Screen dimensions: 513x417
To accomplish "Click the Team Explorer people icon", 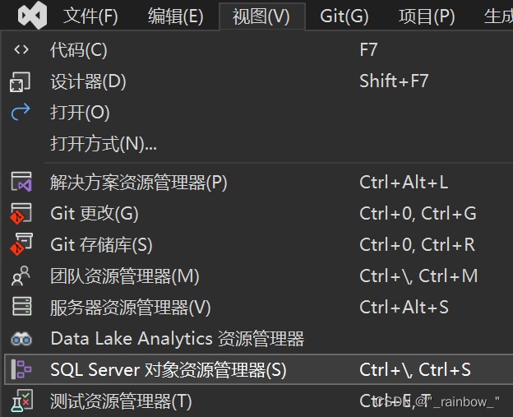I will tap(21, 276).
